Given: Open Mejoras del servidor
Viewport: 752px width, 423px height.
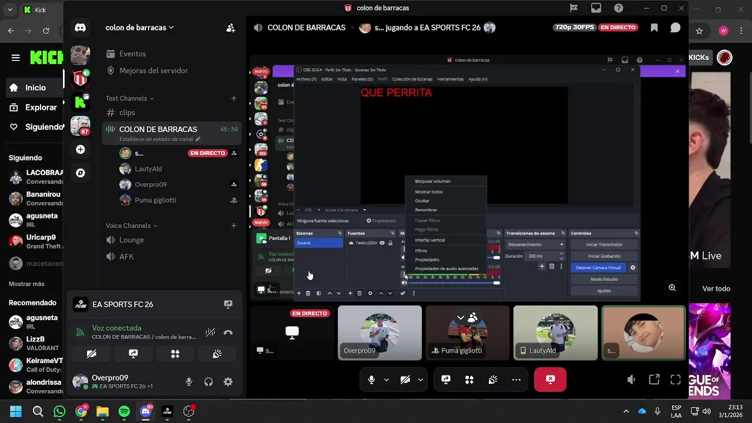Looking at the screenshot, I should tap(172, 70).
